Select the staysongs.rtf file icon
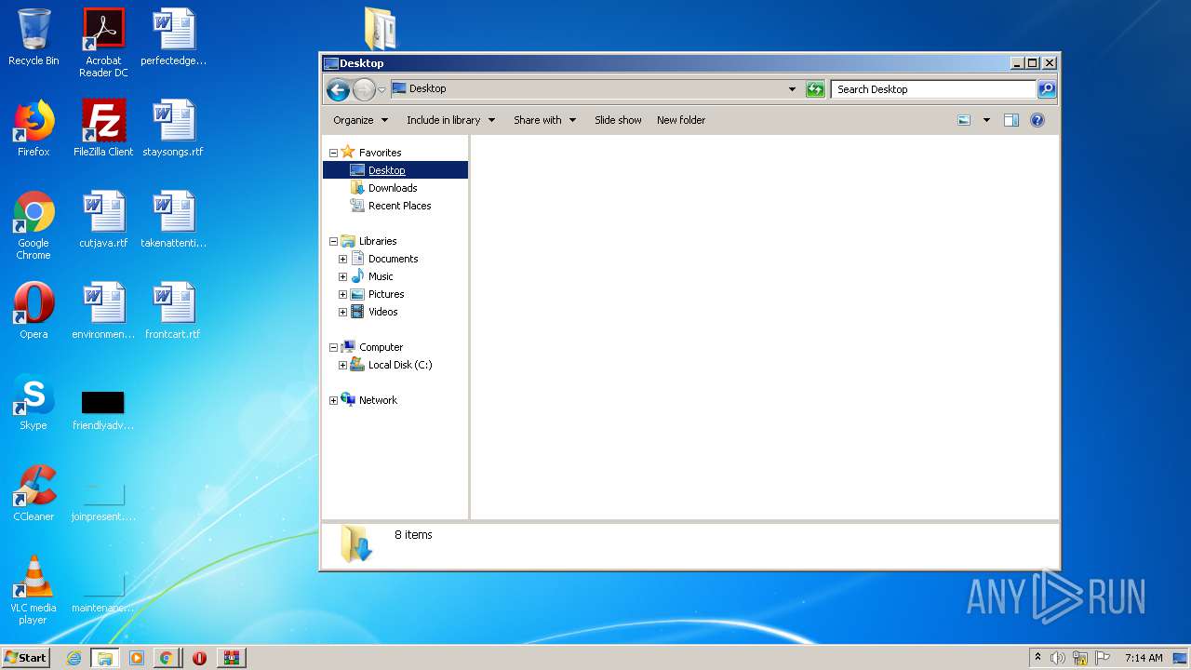Image resolution: width=1191 pixels, height=670 pixels. pos(173,128)
